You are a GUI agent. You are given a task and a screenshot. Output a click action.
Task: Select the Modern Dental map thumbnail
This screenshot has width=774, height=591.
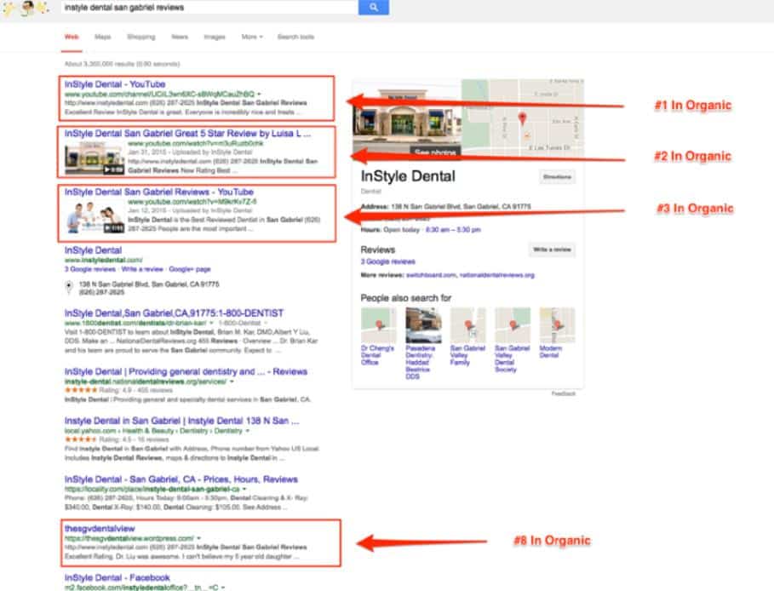click(x=557, y=324)
